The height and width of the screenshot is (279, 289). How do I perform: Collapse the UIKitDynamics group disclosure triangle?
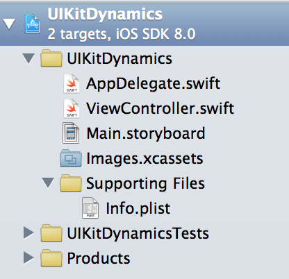[28, 58]
